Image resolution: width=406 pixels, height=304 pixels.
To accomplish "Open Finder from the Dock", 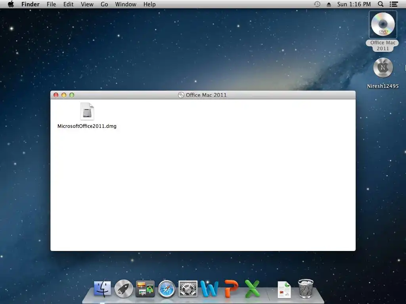I will point(102,289).
